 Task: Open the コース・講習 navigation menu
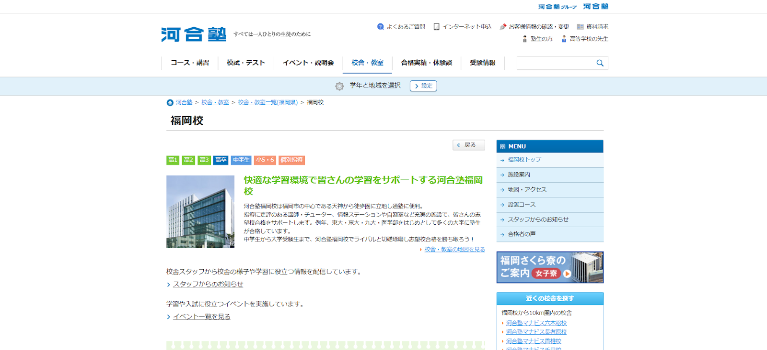[190, 63]
